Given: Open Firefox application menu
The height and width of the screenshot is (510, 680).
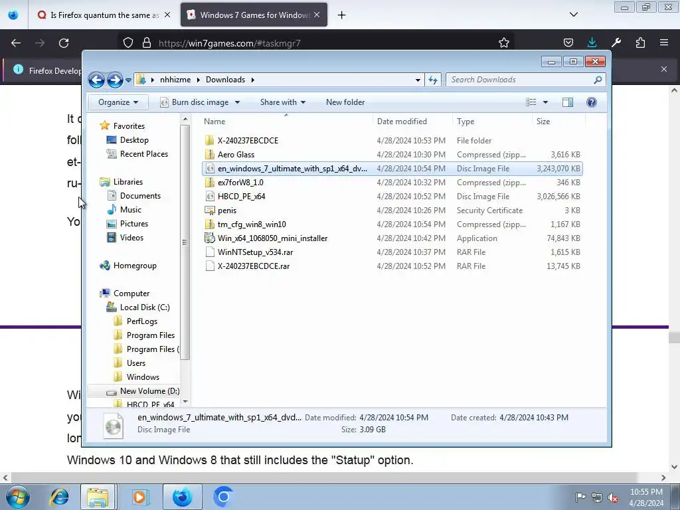Looking at the screenshot, I should coord(664,42).
